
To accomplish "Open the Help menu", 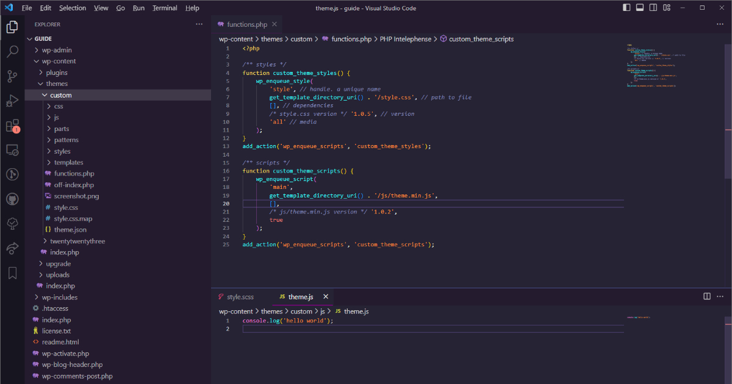I will [x=192, y=8].
